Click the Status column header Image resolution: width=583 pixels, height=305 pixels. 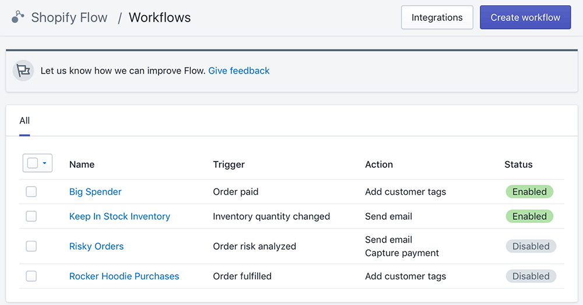click(518, 164)
